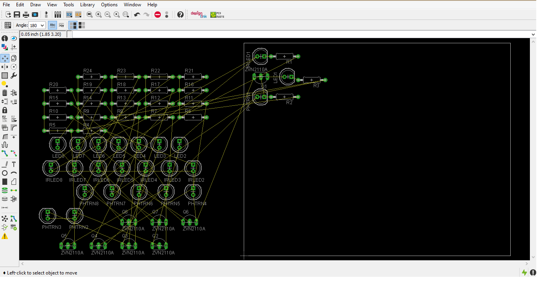Click the designlink button
This screenshot has height=302, width=537.
click(x=199, y=15)
